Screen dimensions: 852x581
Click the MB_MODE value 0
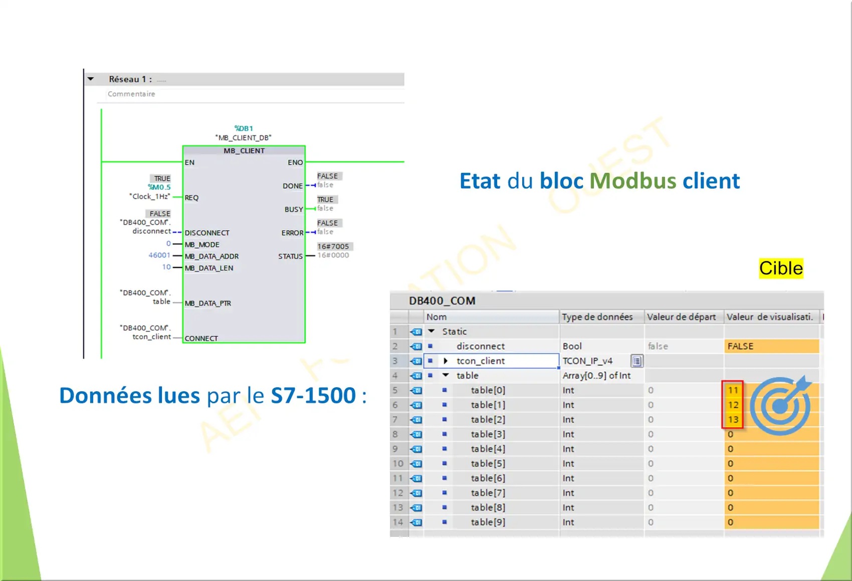point(168,243)
